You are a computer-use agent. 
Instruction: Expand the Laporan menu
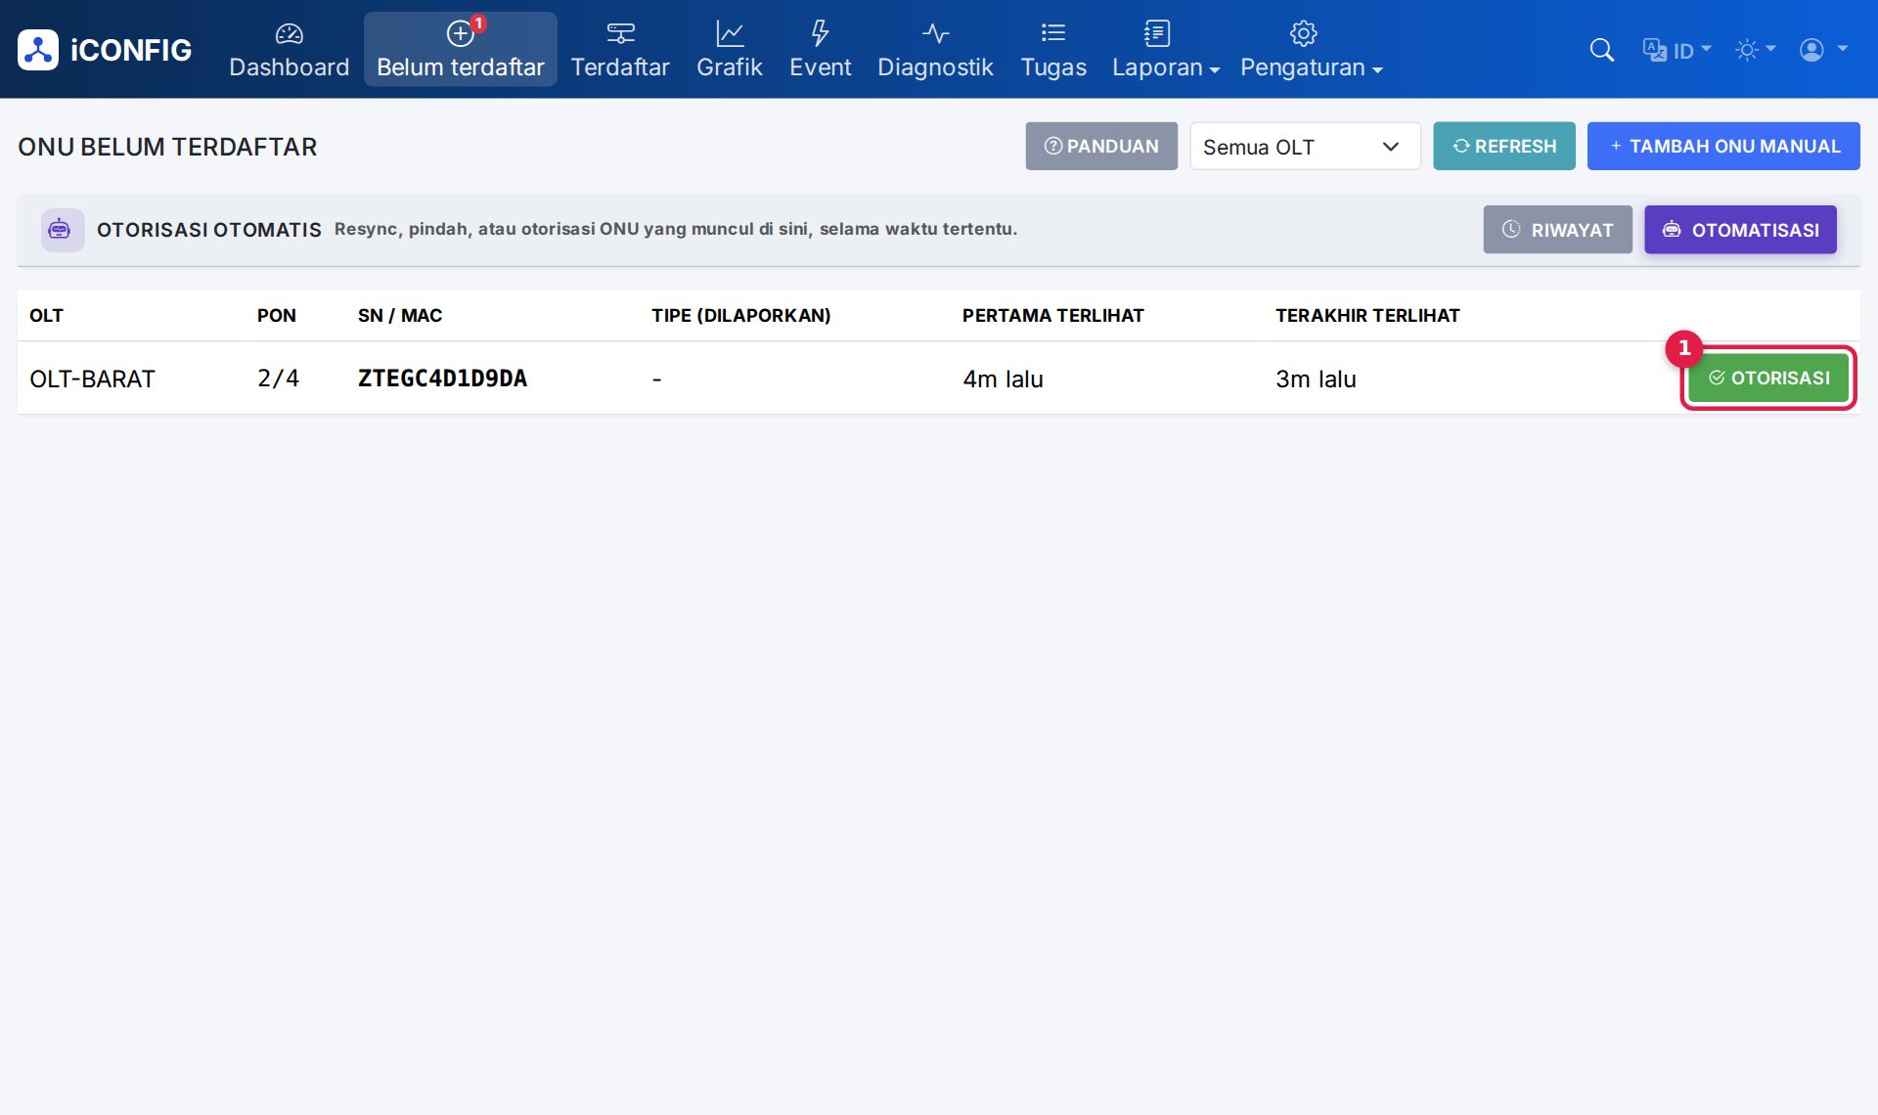tap(1165, 50)
